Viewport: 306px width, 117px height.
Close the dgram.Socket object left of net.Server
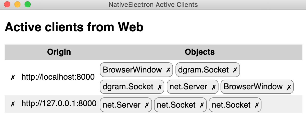160,87
